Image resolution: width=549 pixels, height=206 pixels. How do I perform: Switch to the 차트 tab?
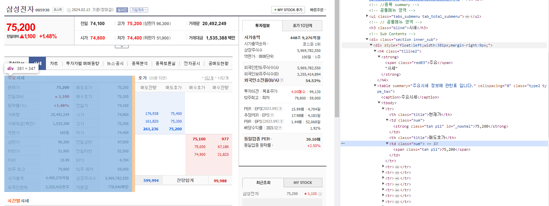point(54,63)
